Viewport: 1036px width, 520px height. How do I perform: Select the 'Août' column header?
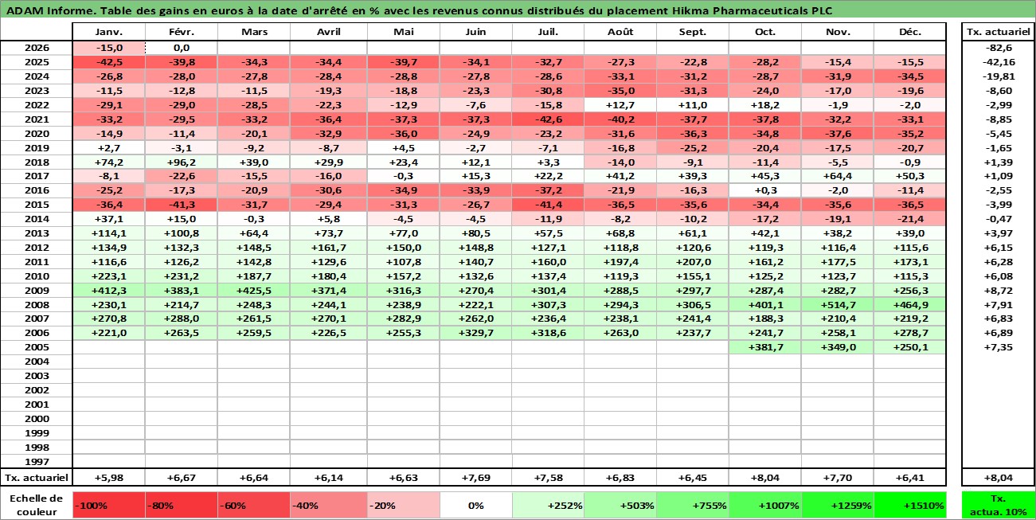[x=620, y=32]
